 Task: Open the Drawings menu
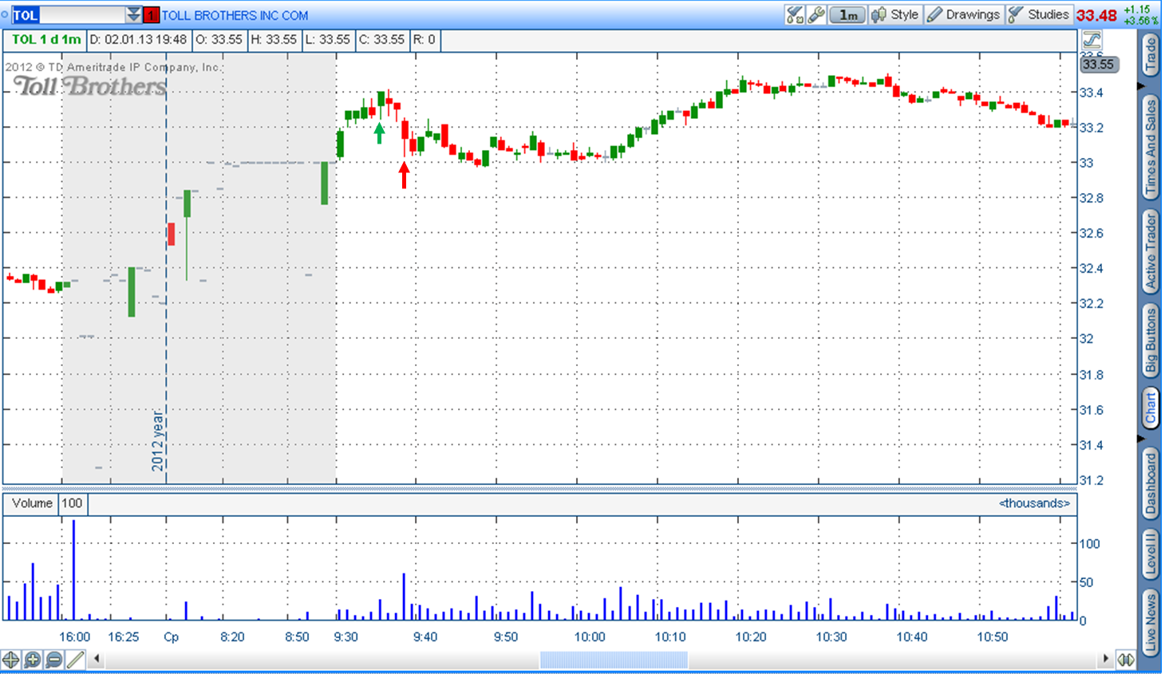click(x=963, y=14)
